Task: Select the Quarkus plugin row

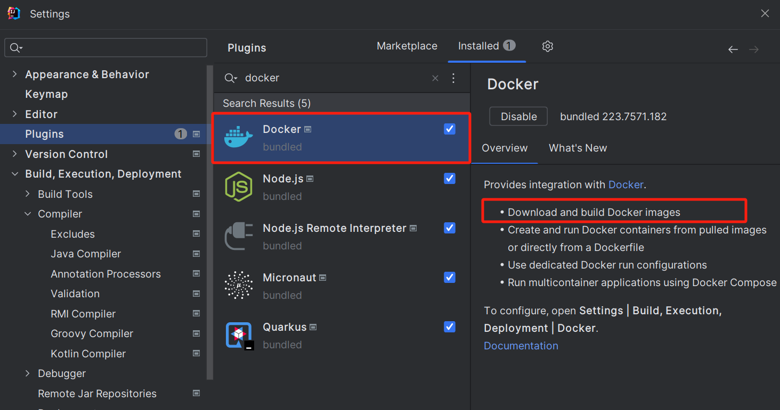Action: 342,336
